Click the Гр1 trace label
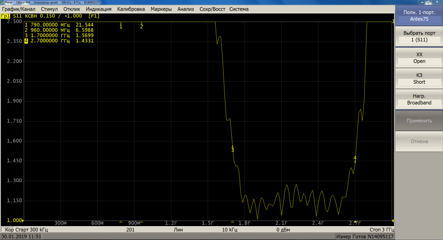The image size is (443, 240). 6,16
